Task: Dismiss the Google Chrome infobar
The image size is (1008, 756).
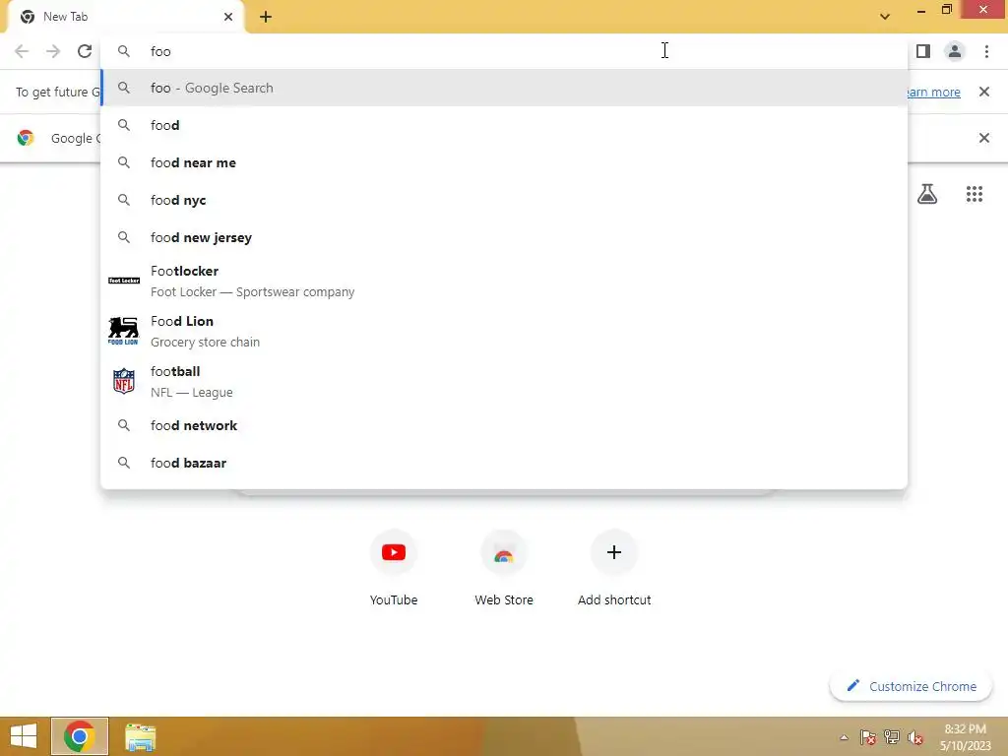Action: (984, 138)
